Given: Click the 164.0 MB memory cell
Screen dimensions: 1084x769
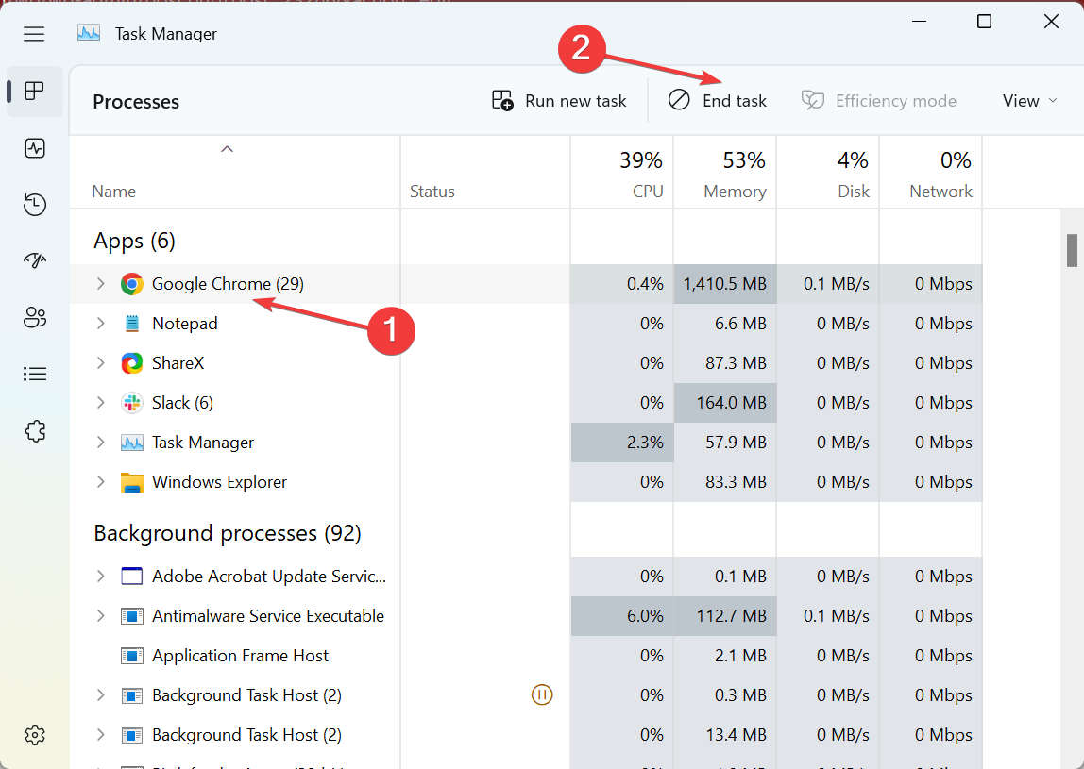Looking at the screenshot, I should (725, 403).
